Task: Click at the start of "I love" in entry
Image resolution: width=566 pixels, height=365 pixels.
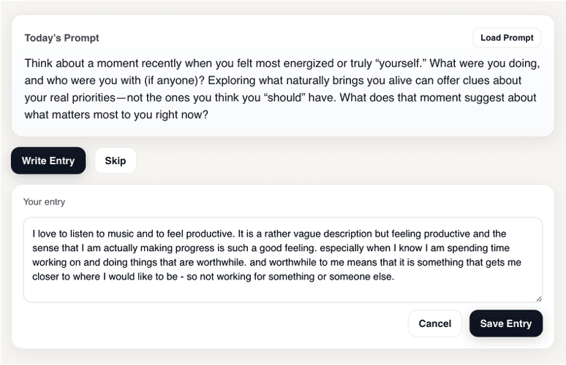Action: coord(33,234)
